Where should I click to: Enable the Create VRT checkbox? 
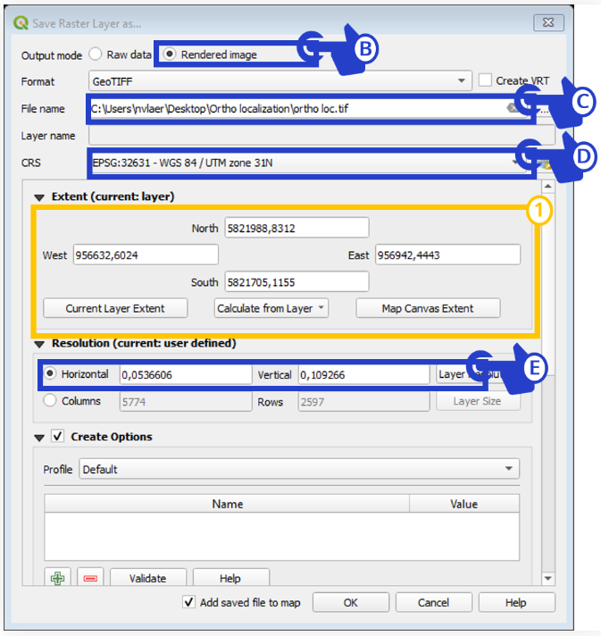pyautogui.click(x=485, y=80)
